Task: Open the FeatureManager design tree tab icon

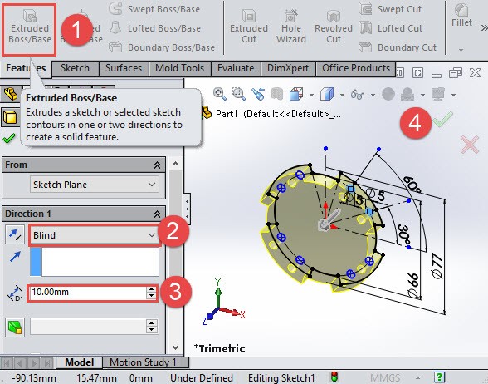Action: 11,94
